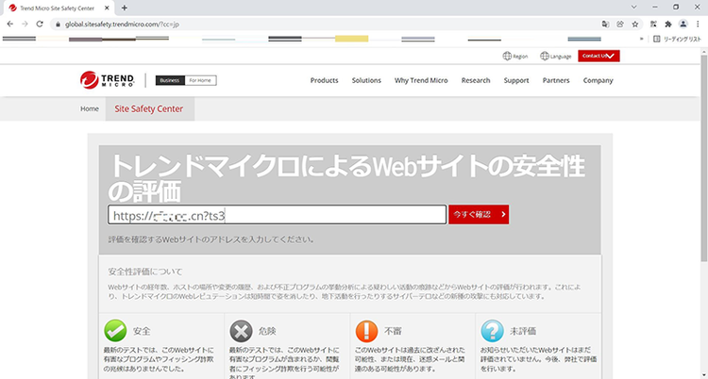Viewport: 708px width, 379px height.
Task: Open the tab search chevron in title bar
Action: tap(634, 8)
